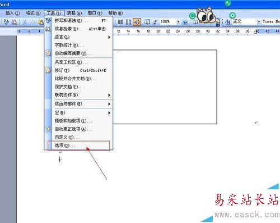Screen dimensions: 280x223
Task: Click the right indent marker on ruler
Action: pyautogui.click(x=256, y=31)
